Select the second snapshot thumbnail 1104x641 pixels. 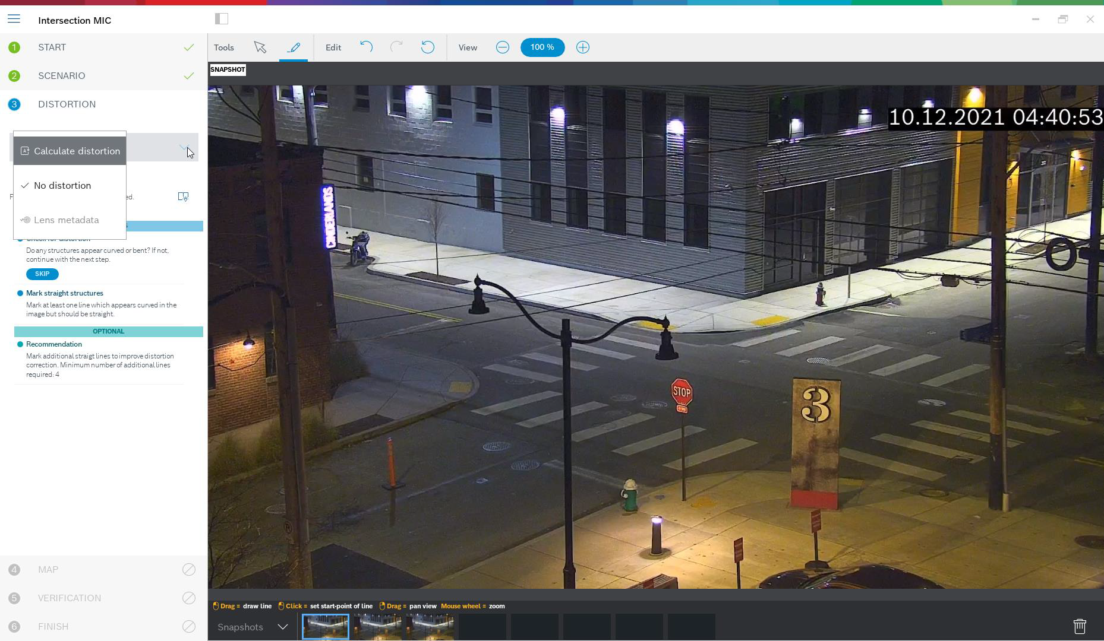[x=377, y=627]
